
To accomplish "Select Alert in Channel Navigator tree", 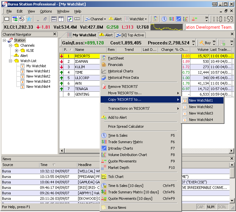I will tap(24, 56).
